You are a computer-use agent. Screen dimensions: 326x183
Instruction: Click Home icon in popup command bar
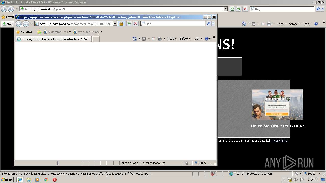135,39
